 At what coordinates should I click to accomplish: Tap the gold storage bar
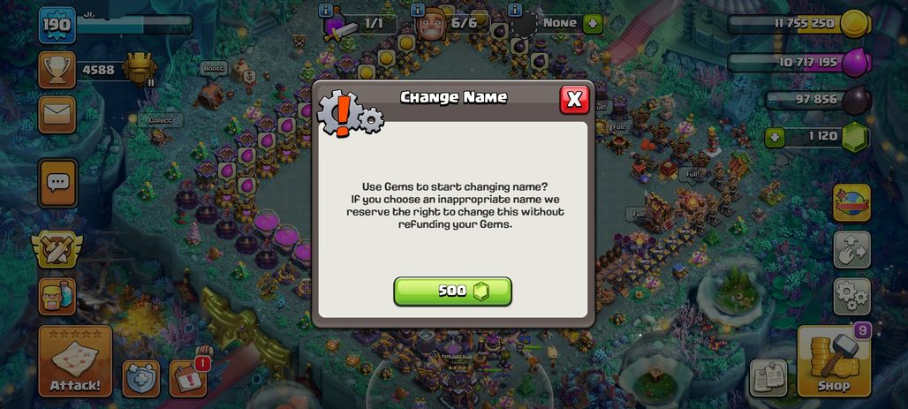pos(799,24)
